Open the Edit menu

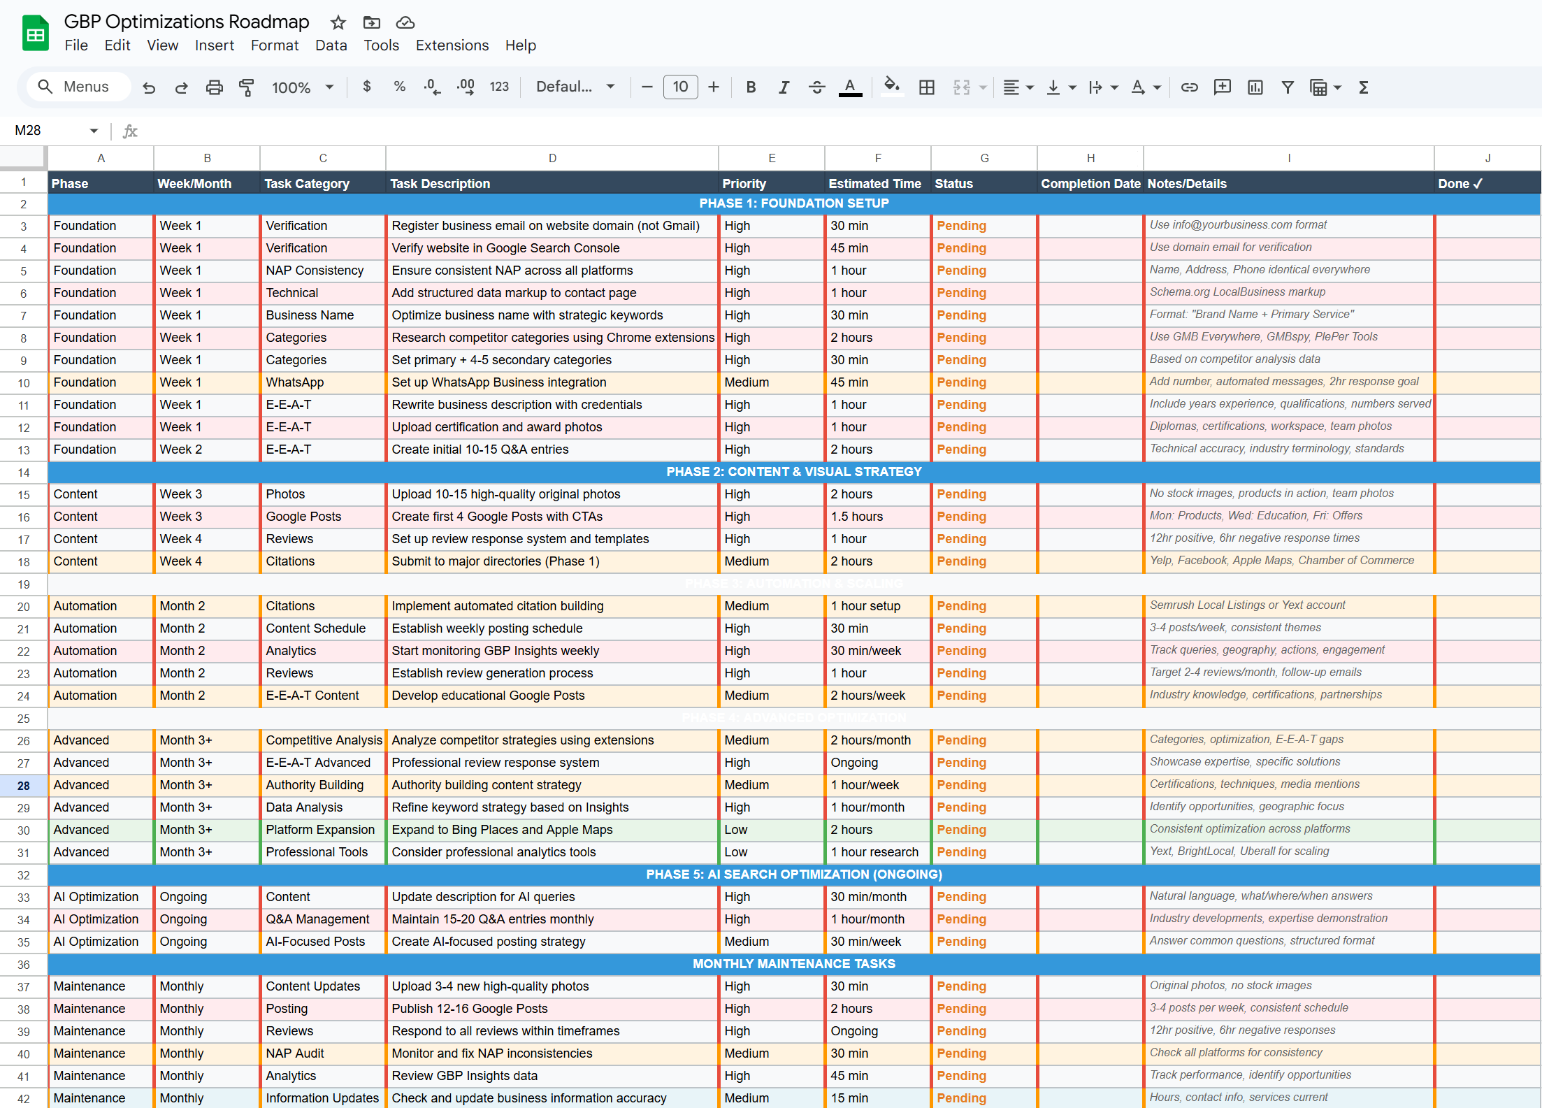click(117, 45)
